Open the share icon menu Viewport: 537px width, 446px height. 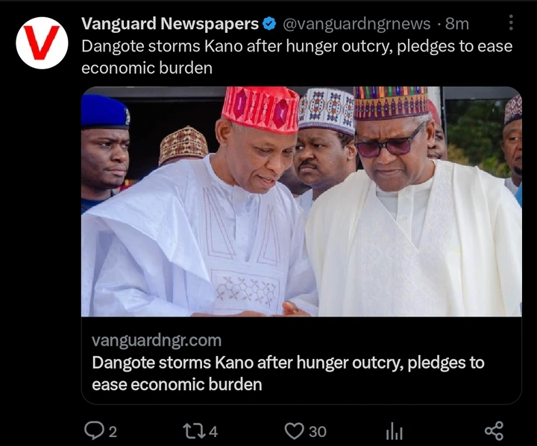coord(494,431)
